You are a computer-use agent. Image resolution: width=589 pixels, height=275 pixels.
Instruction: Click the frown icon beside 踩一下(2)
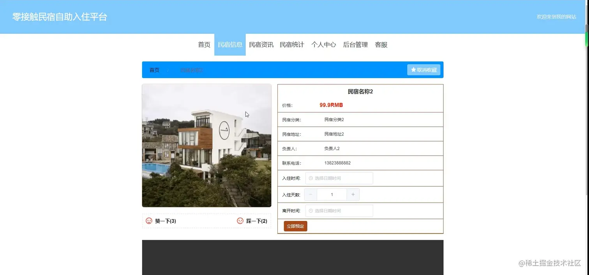pyautogui.click(x=240, y=221)
